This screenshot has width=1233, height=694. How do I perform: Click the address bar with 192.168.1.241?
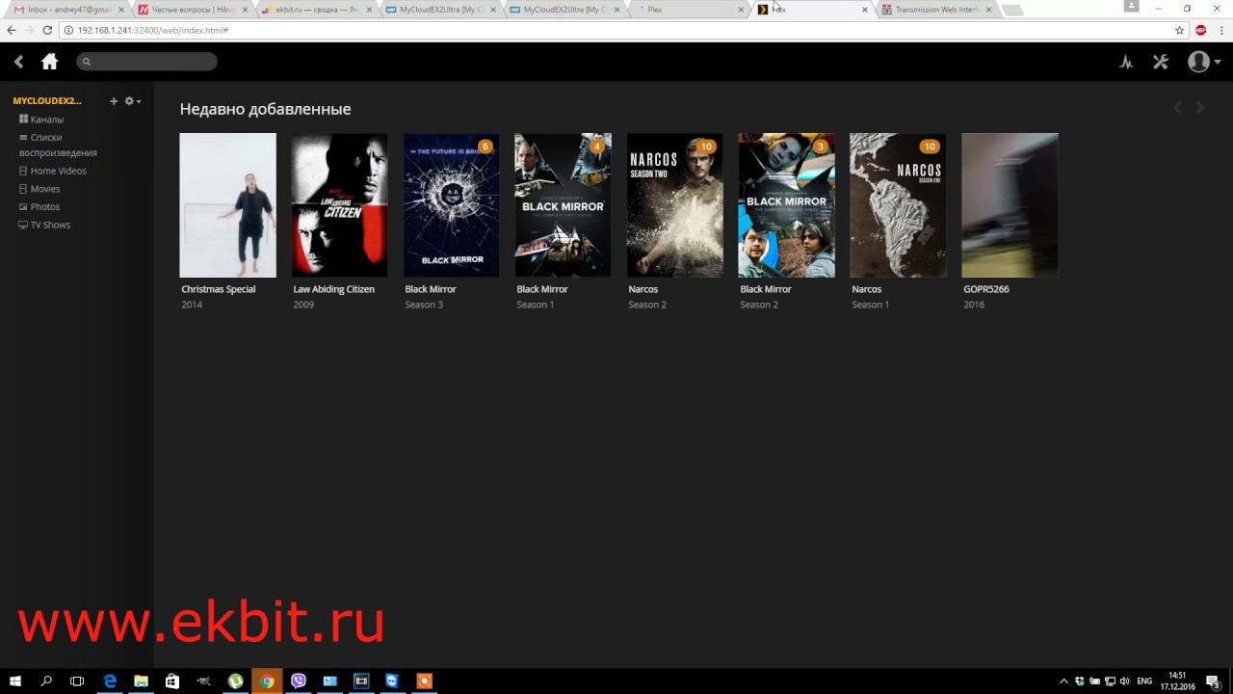coord(616,30)
